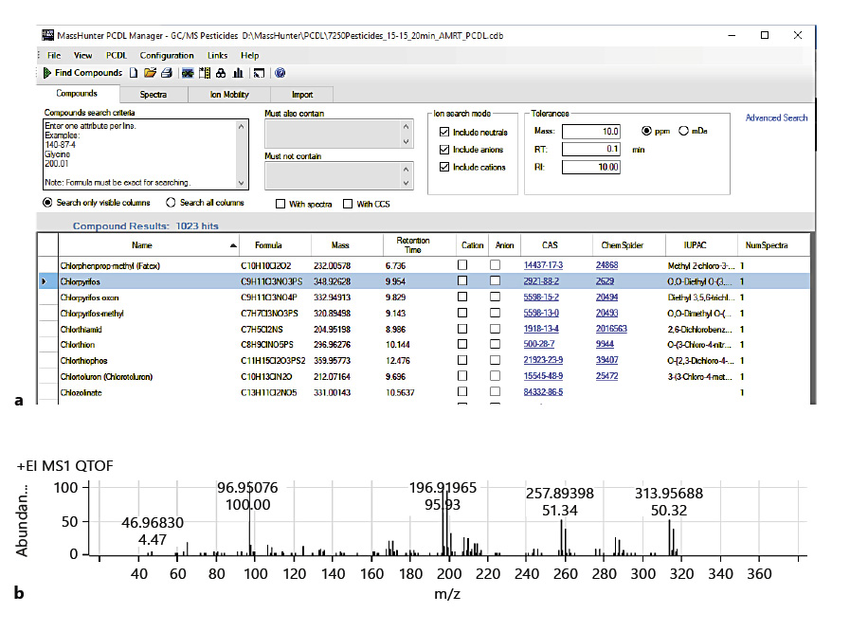Image resolution: width=850 pixels, height=631 pixels.
Task: Select the Chlorthiophos row name
Action: point(84,360)
